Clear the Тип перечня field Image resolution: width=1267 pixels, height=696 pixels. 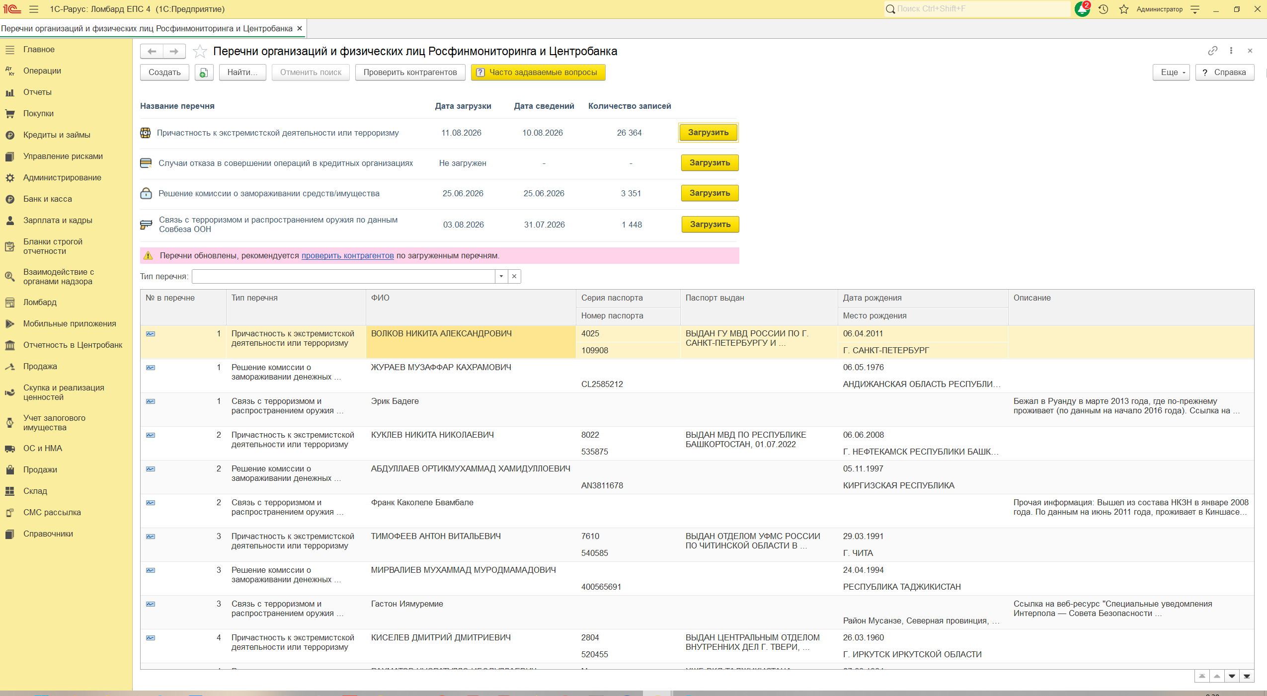point(514,276)
